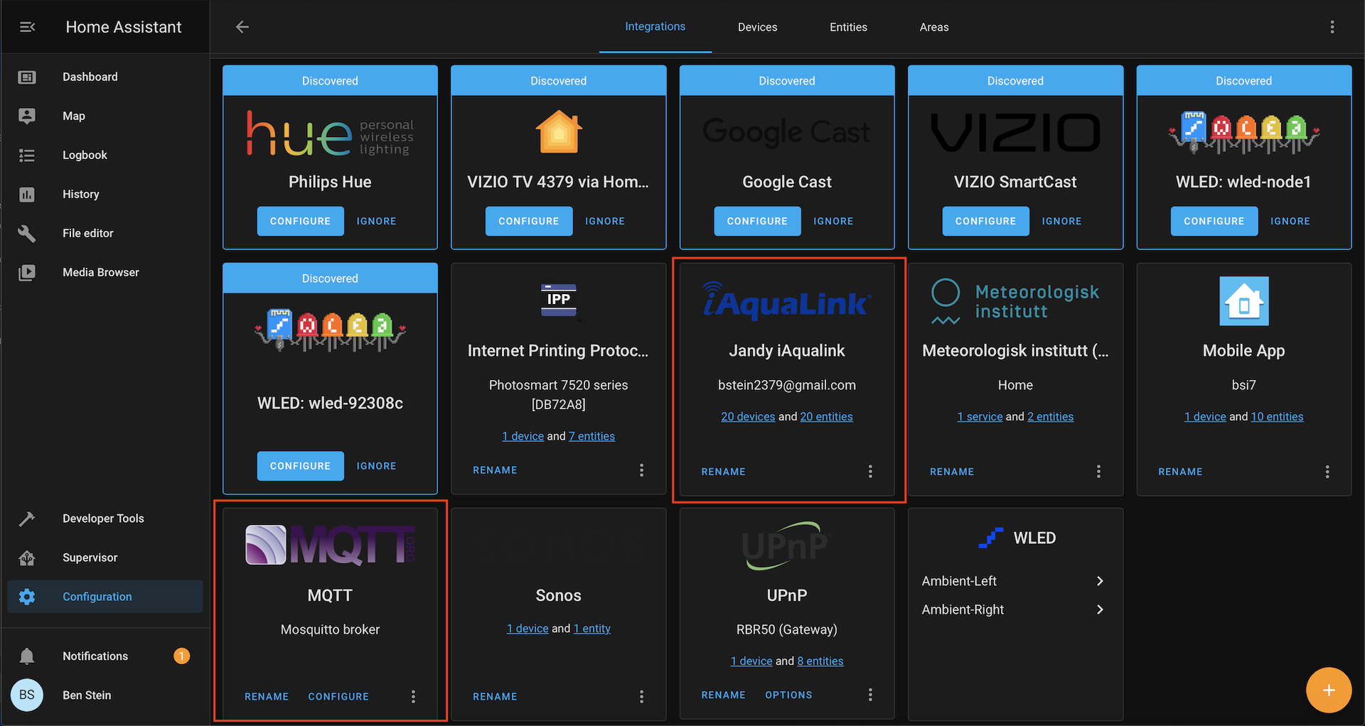Configure WLED: wled-node1
This screenshot has height=726, width=1365.
click(1214, 221)
